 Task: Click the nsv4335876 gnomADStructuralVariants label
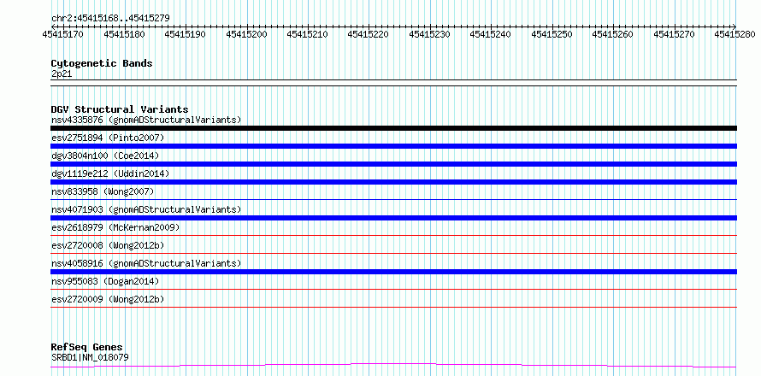point(146,120)
